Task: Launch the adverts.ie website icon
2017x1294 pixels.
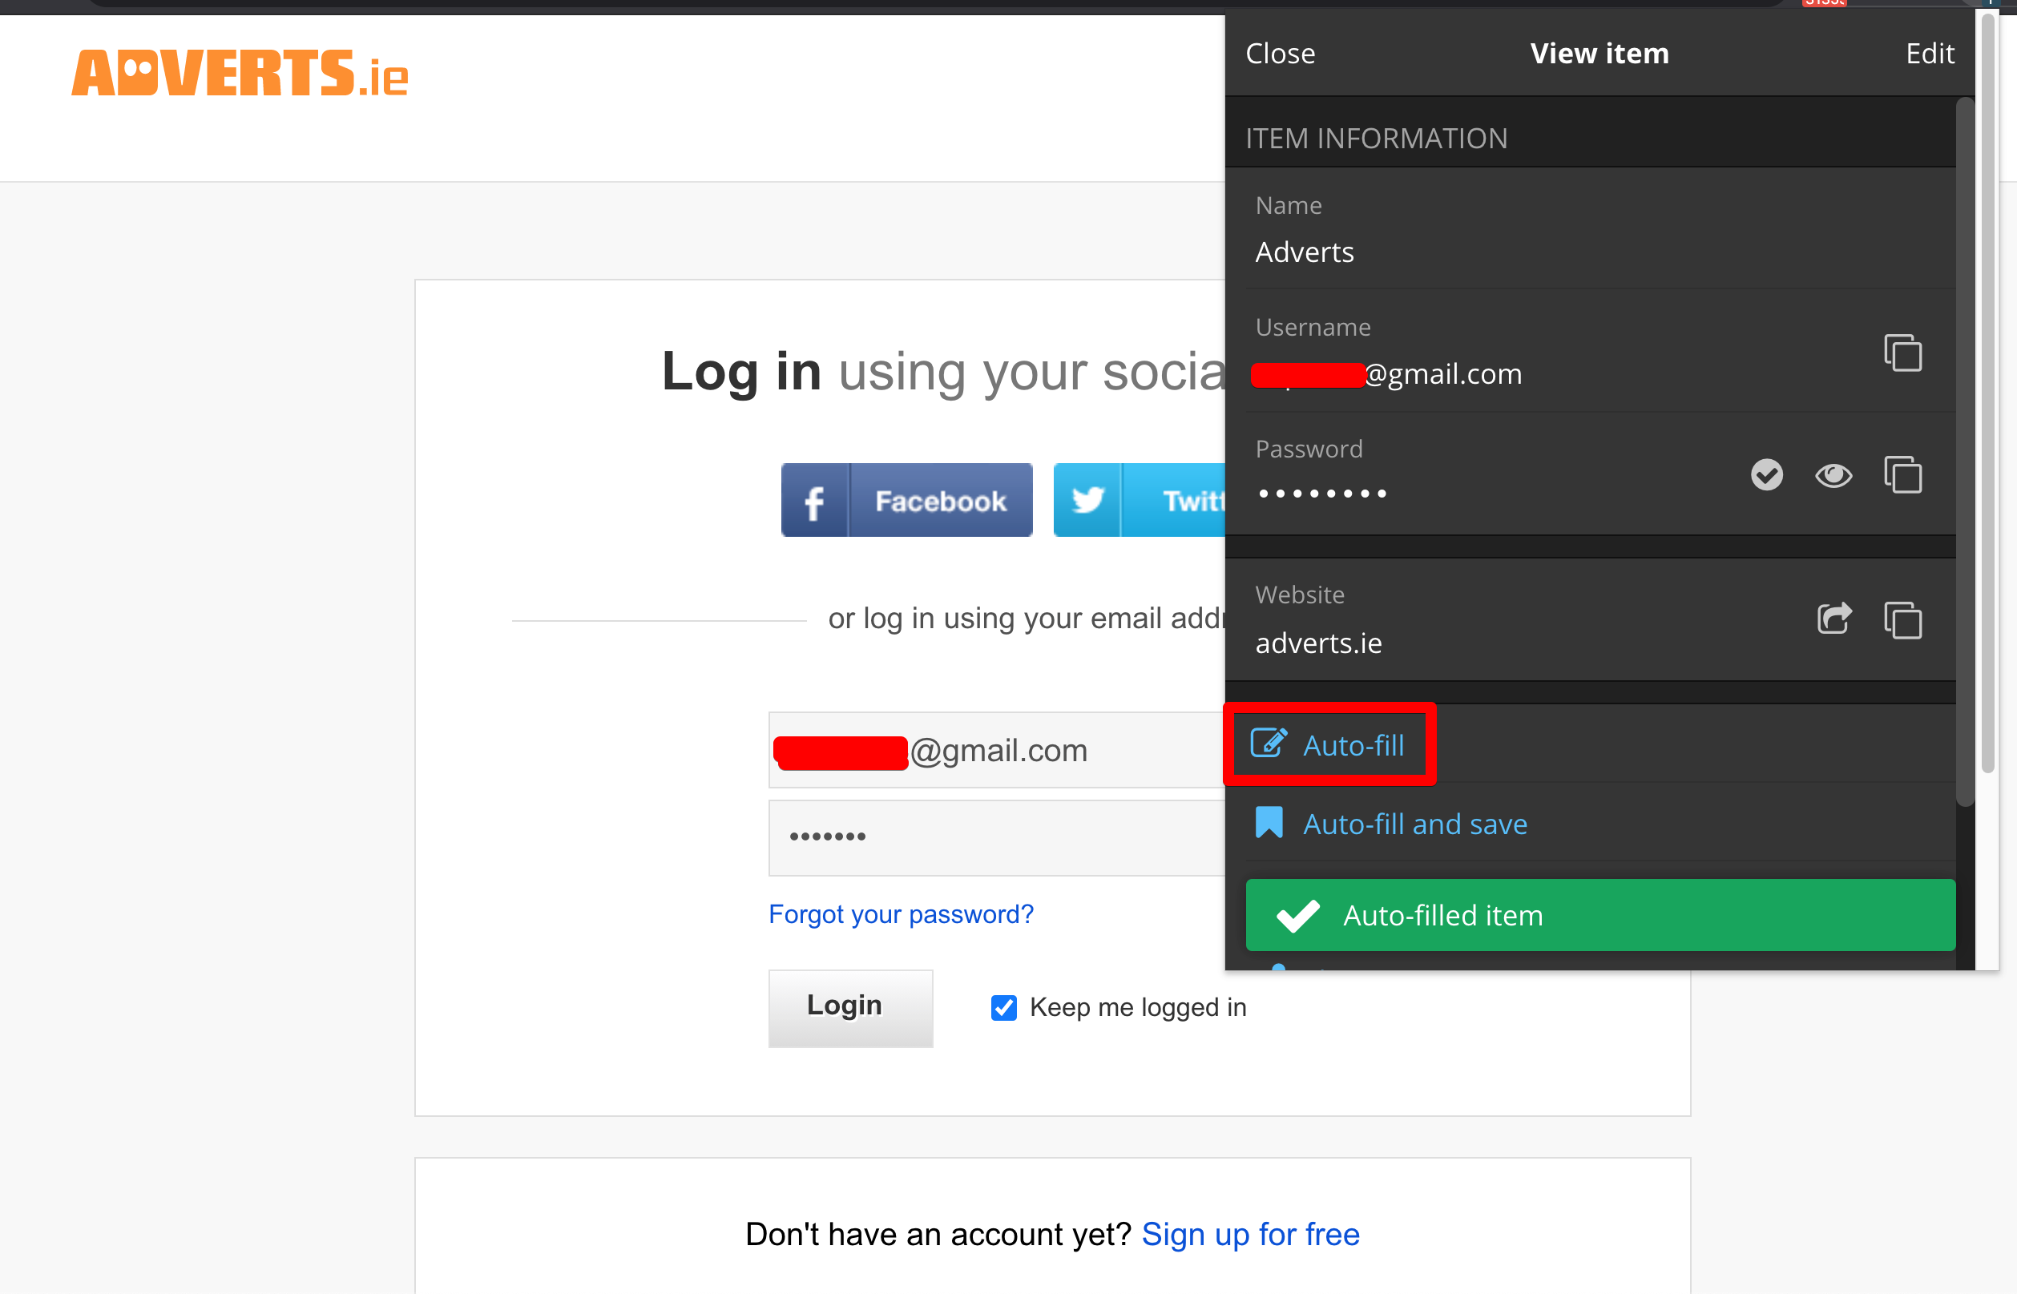Action: (x=1833, y=620)
